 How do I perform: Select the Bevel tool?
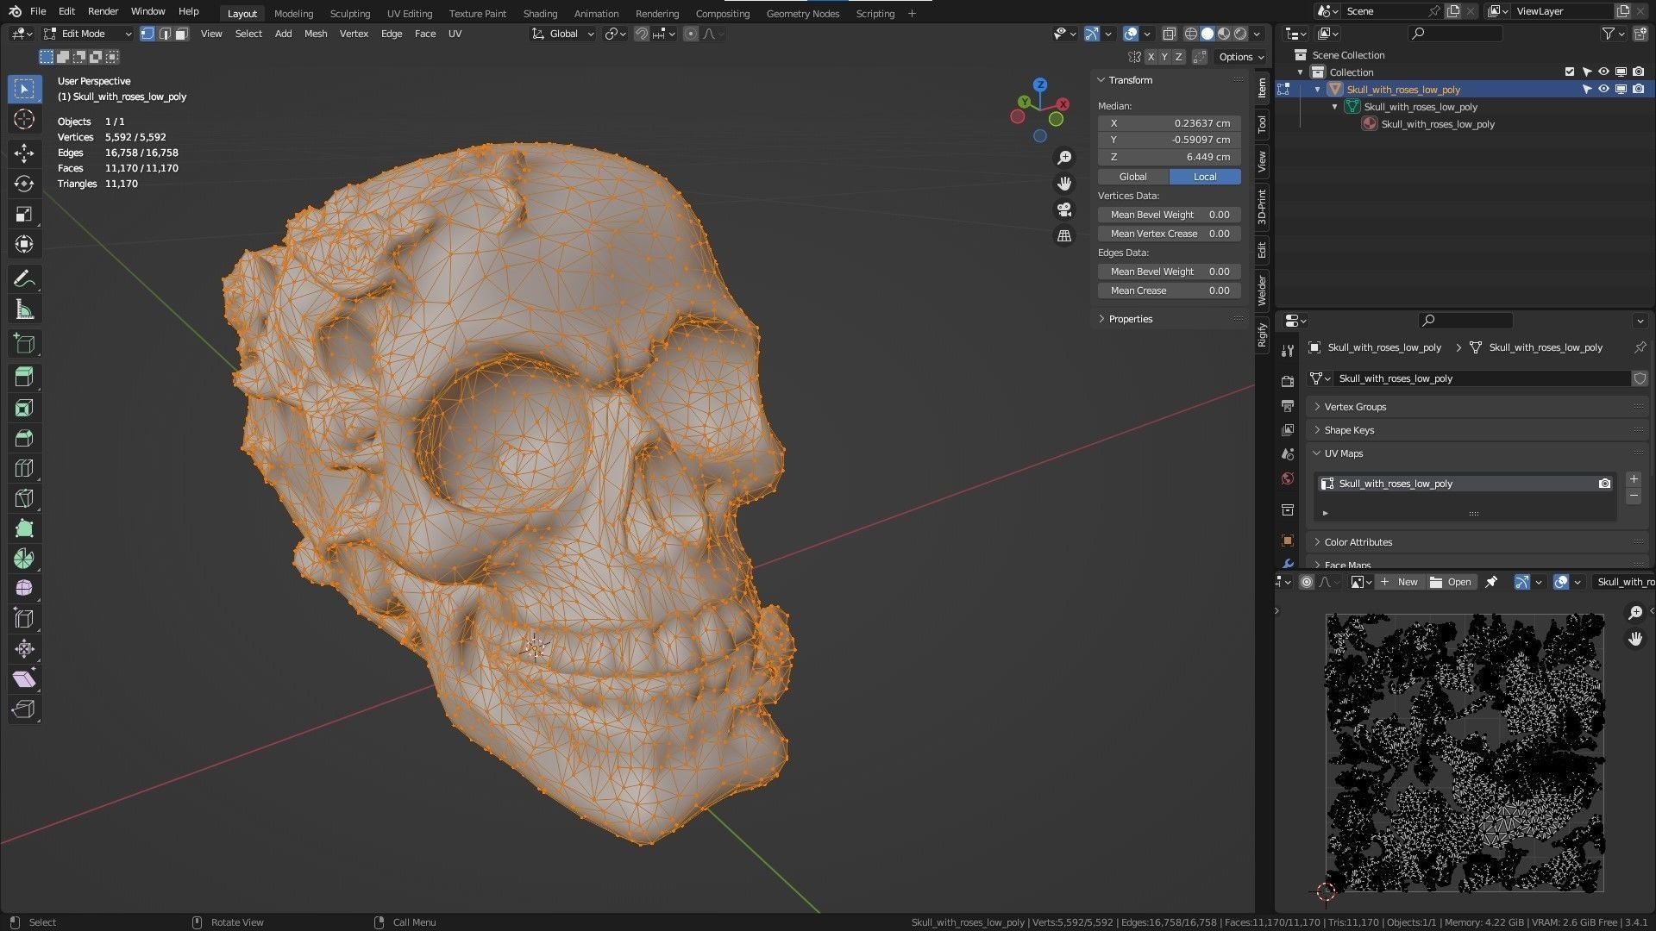[x=24, y=438]
